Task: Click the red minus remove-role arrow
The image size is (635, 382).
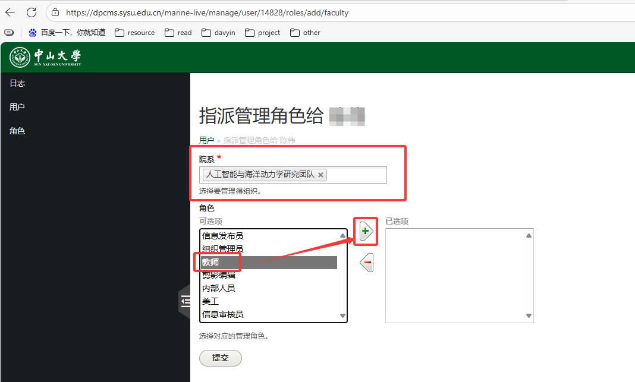Action: click(367, 262)
